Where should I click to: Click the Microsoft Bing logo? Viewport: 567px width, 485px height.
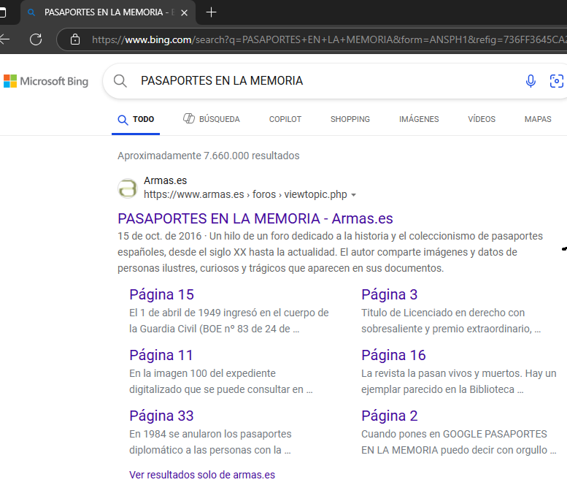point(46,81)
